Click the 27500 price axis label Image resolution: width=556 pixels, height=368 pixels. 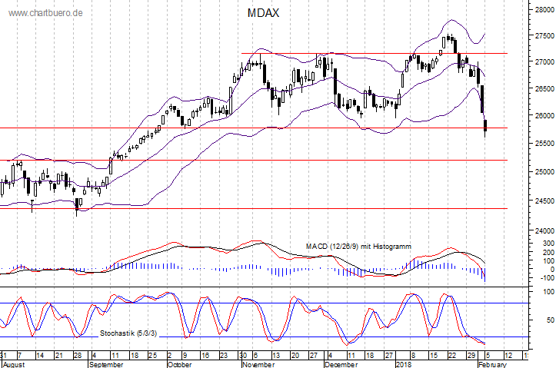click(x=542, y=36)
